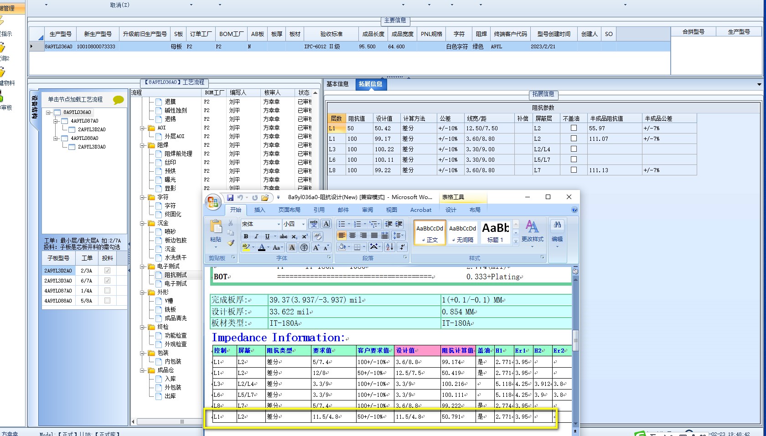This screenshot has width=766, height=436.
Task: Click the Center align paragraph icon
Action: click(x=352, y=236)
